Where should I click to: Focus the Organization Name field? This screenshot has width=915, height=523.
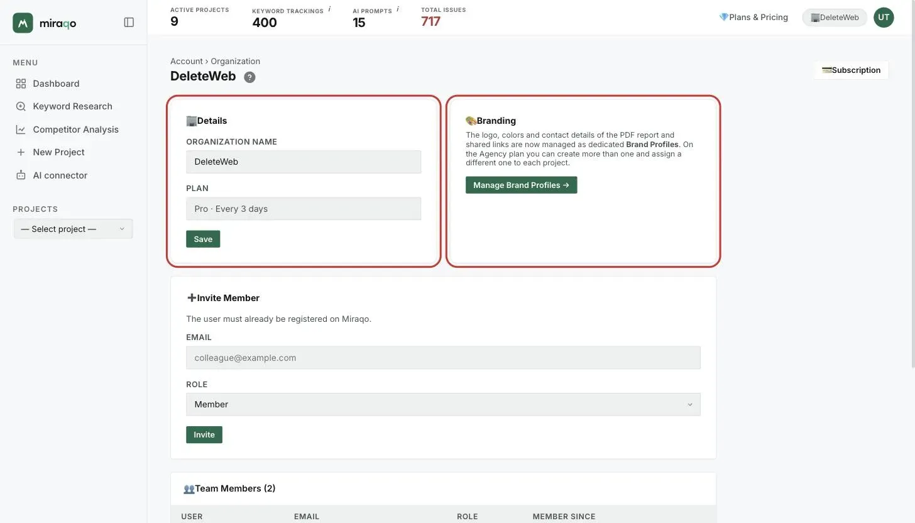pos(304,162)
